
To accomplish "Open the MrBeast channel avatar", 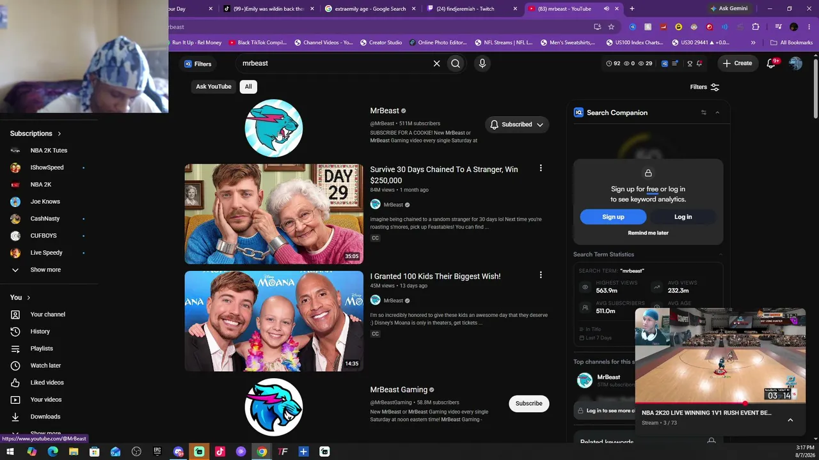I will coord(274,128).
